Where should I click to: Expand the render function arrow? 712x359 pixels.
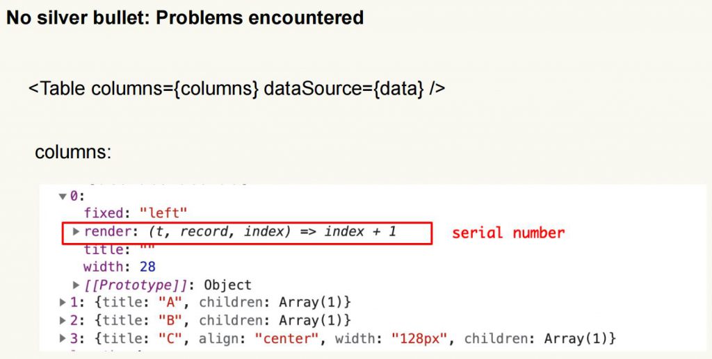pyautogui.click(x=76, y=231)
